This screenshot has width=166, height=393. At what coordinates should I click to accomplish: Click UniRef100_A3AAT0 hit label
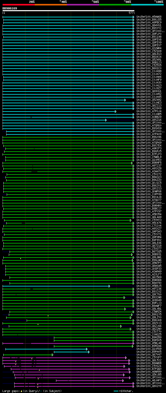(149, 171)
